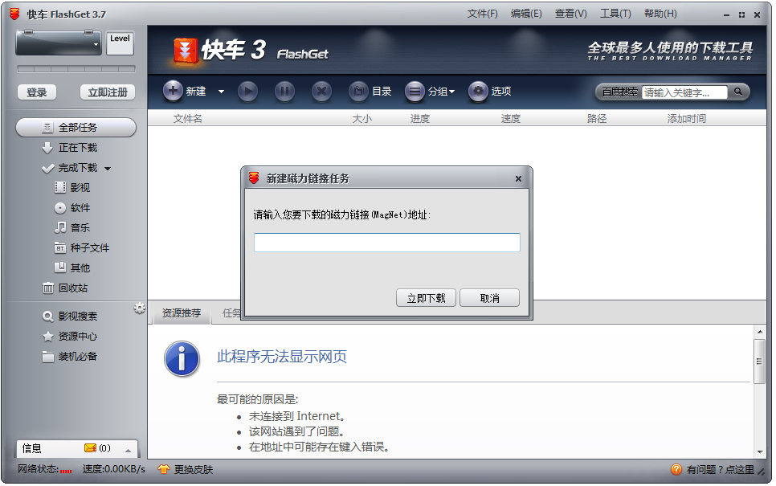Pause downloads using the pause icon
This screenshot has height=486, width=776.
coord(284,92)
